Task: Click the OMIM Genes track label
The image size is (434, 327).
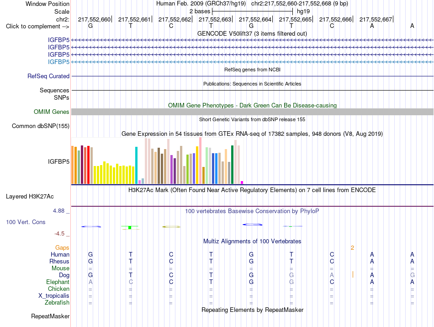Action: pos(52,112)
